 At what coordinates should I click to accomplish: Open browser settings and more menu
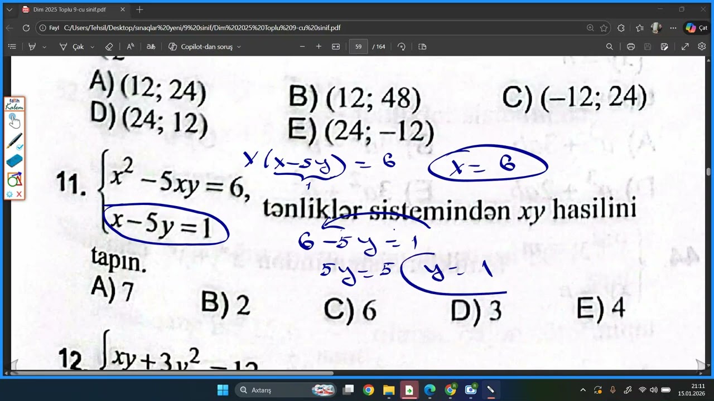pos(673,28)
